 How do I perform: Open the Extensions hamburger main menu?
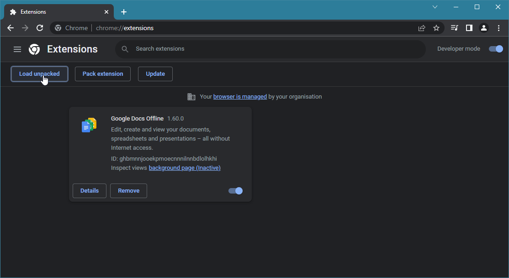tap(17, 49)
